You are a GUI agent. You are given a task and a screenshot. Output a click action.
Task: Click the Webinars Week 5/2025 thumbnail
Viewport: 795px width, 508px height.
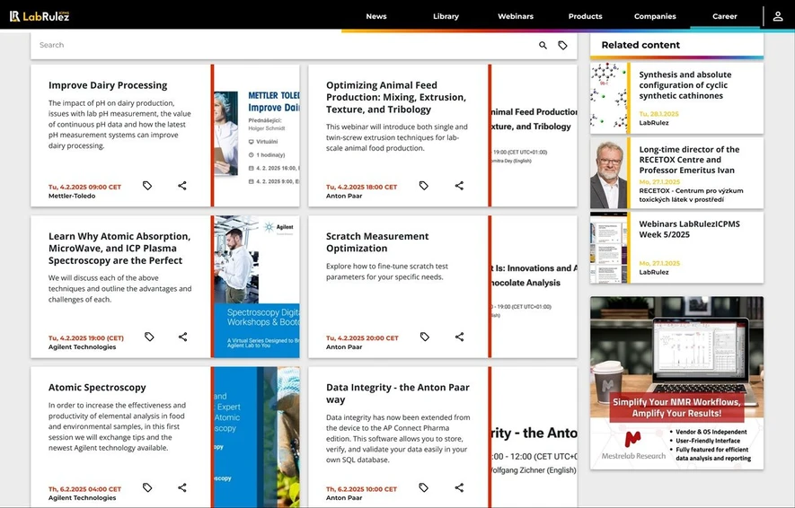coord(608,247)
